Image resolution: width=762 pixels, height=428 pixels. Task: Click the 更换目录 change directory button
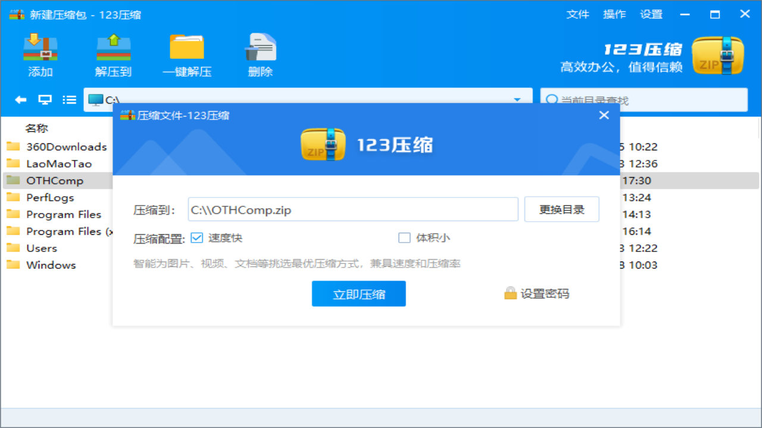tap(561, 209)
